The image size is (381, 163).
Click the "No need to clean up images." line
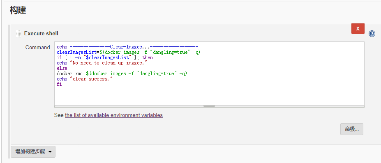(x=102, y=63)
